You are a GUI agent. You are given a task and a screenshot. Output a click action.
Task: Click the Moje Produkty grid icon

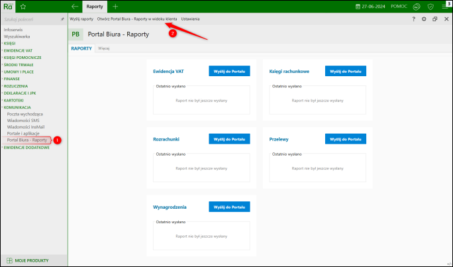pos(9,260)
